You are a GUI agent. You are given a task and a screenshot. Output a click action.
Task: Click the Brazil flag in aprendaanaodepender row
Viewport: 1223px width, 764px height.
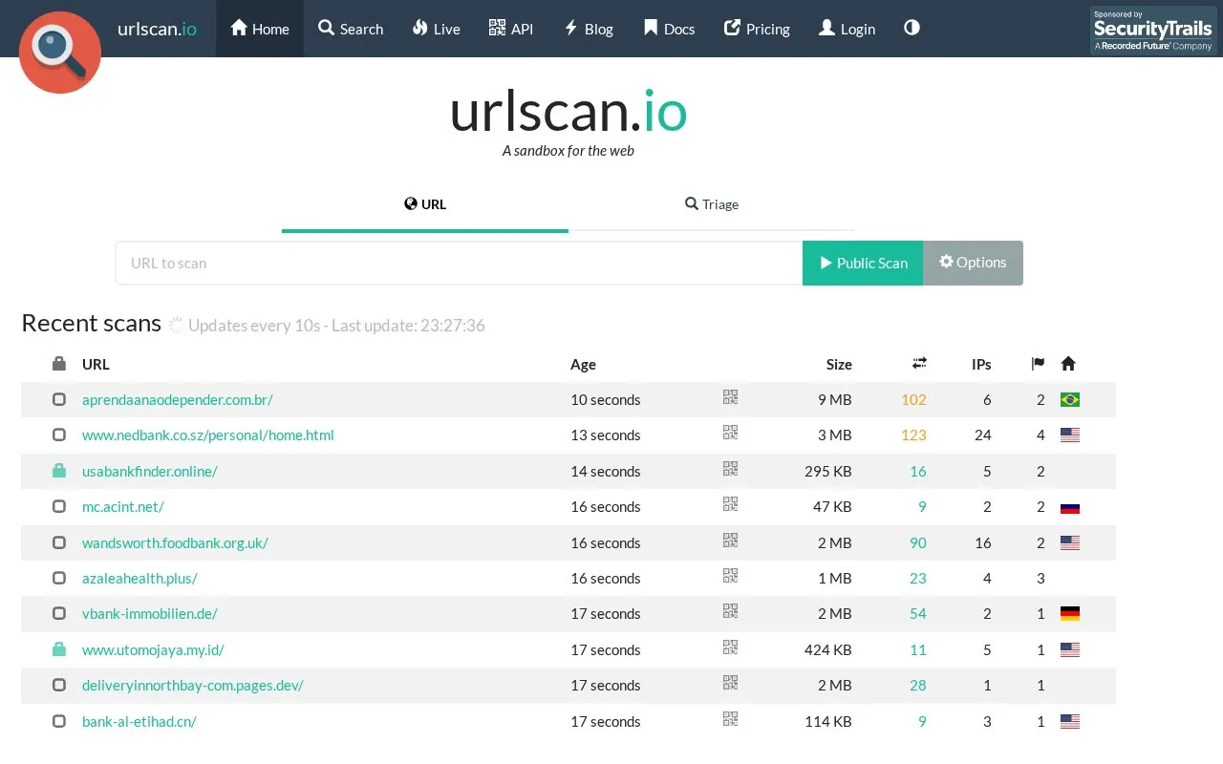coord(1070,399)
